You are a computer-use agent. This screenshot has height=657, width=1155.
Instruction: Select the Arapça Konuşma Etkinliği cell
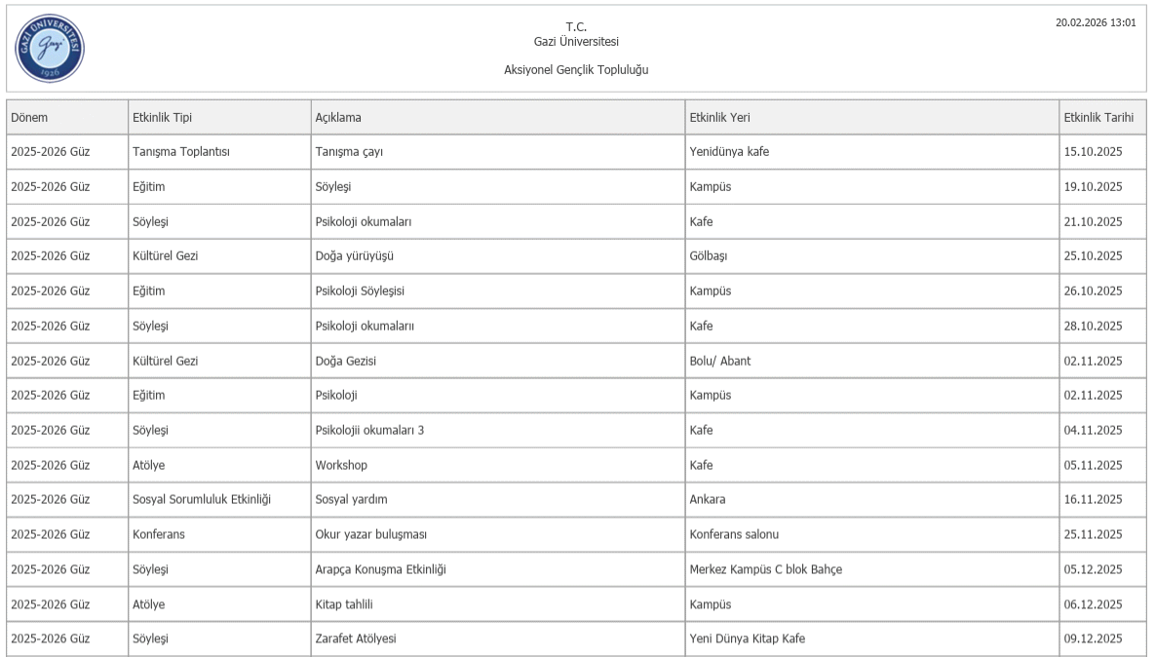click(x=381, y=569)
